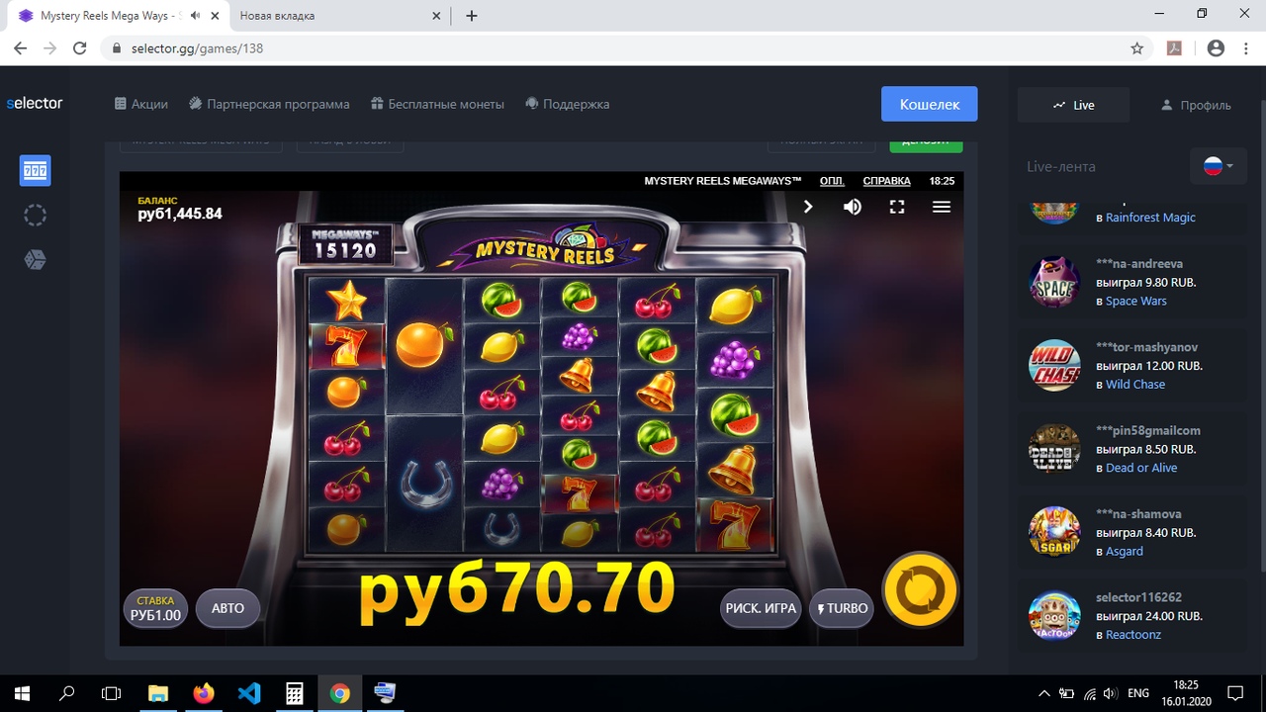Enable TURBO spin mode
This screenshot has height=712, width=1266.
[x=842, y=608]
